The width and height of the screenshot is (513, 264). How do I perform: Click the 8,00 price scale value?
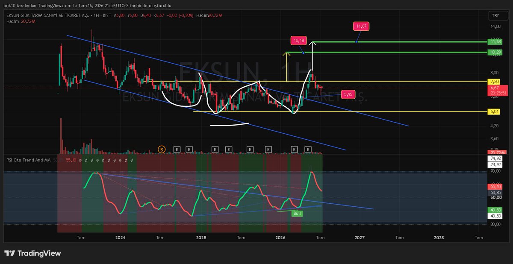pos(495,72)
